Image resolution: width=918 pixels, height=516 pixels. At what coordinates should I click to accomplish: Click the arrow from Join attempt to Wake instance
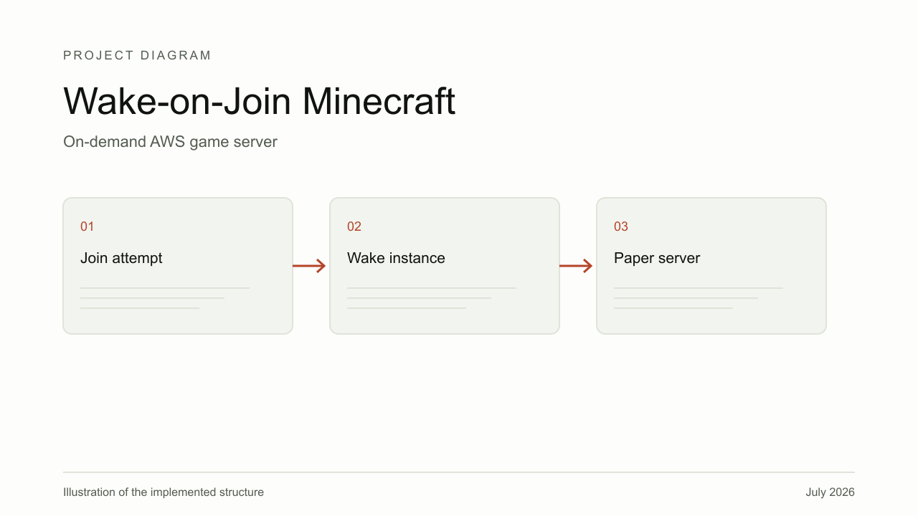(309, 266)
